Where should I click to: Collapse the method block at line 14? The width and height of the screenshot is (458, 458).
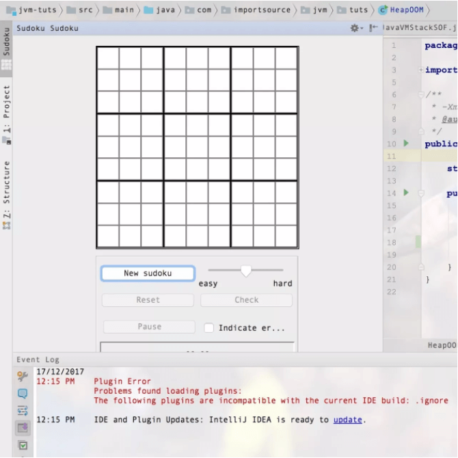point(421,193)
